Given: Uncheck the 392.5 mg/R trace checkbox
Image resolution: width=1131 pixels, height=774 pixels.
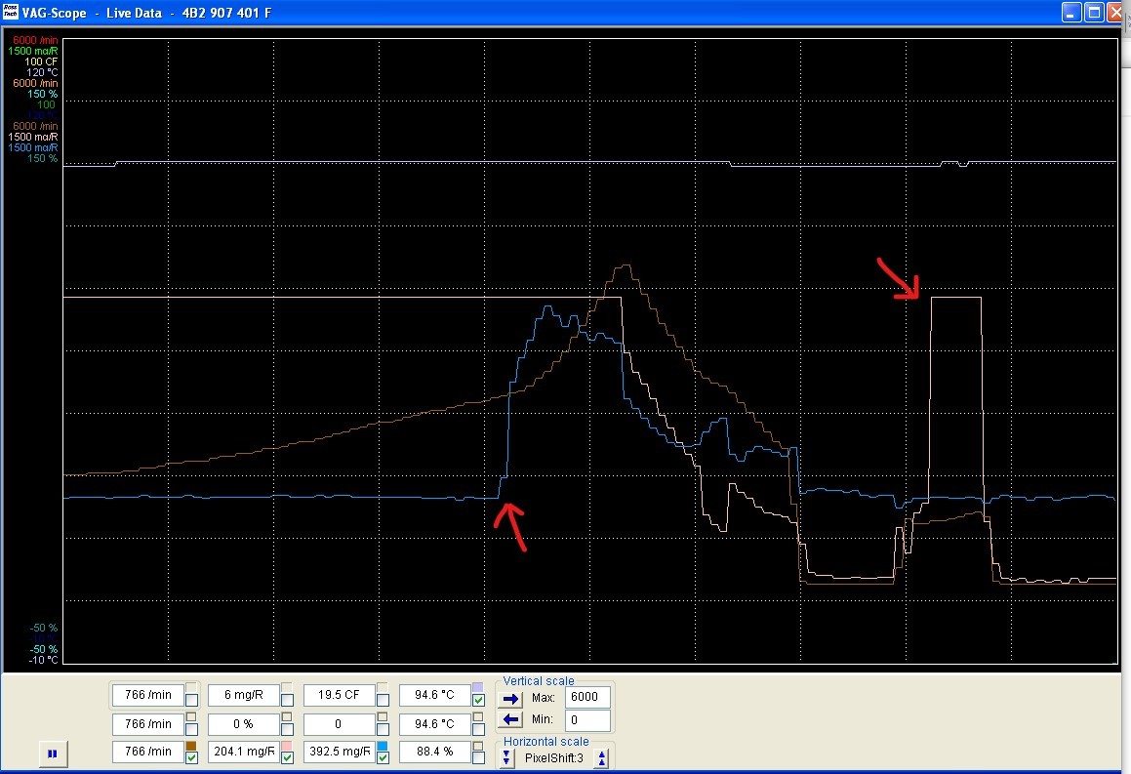Looking at the screenshot, I should pyautogui.click(x=384, y=757).
